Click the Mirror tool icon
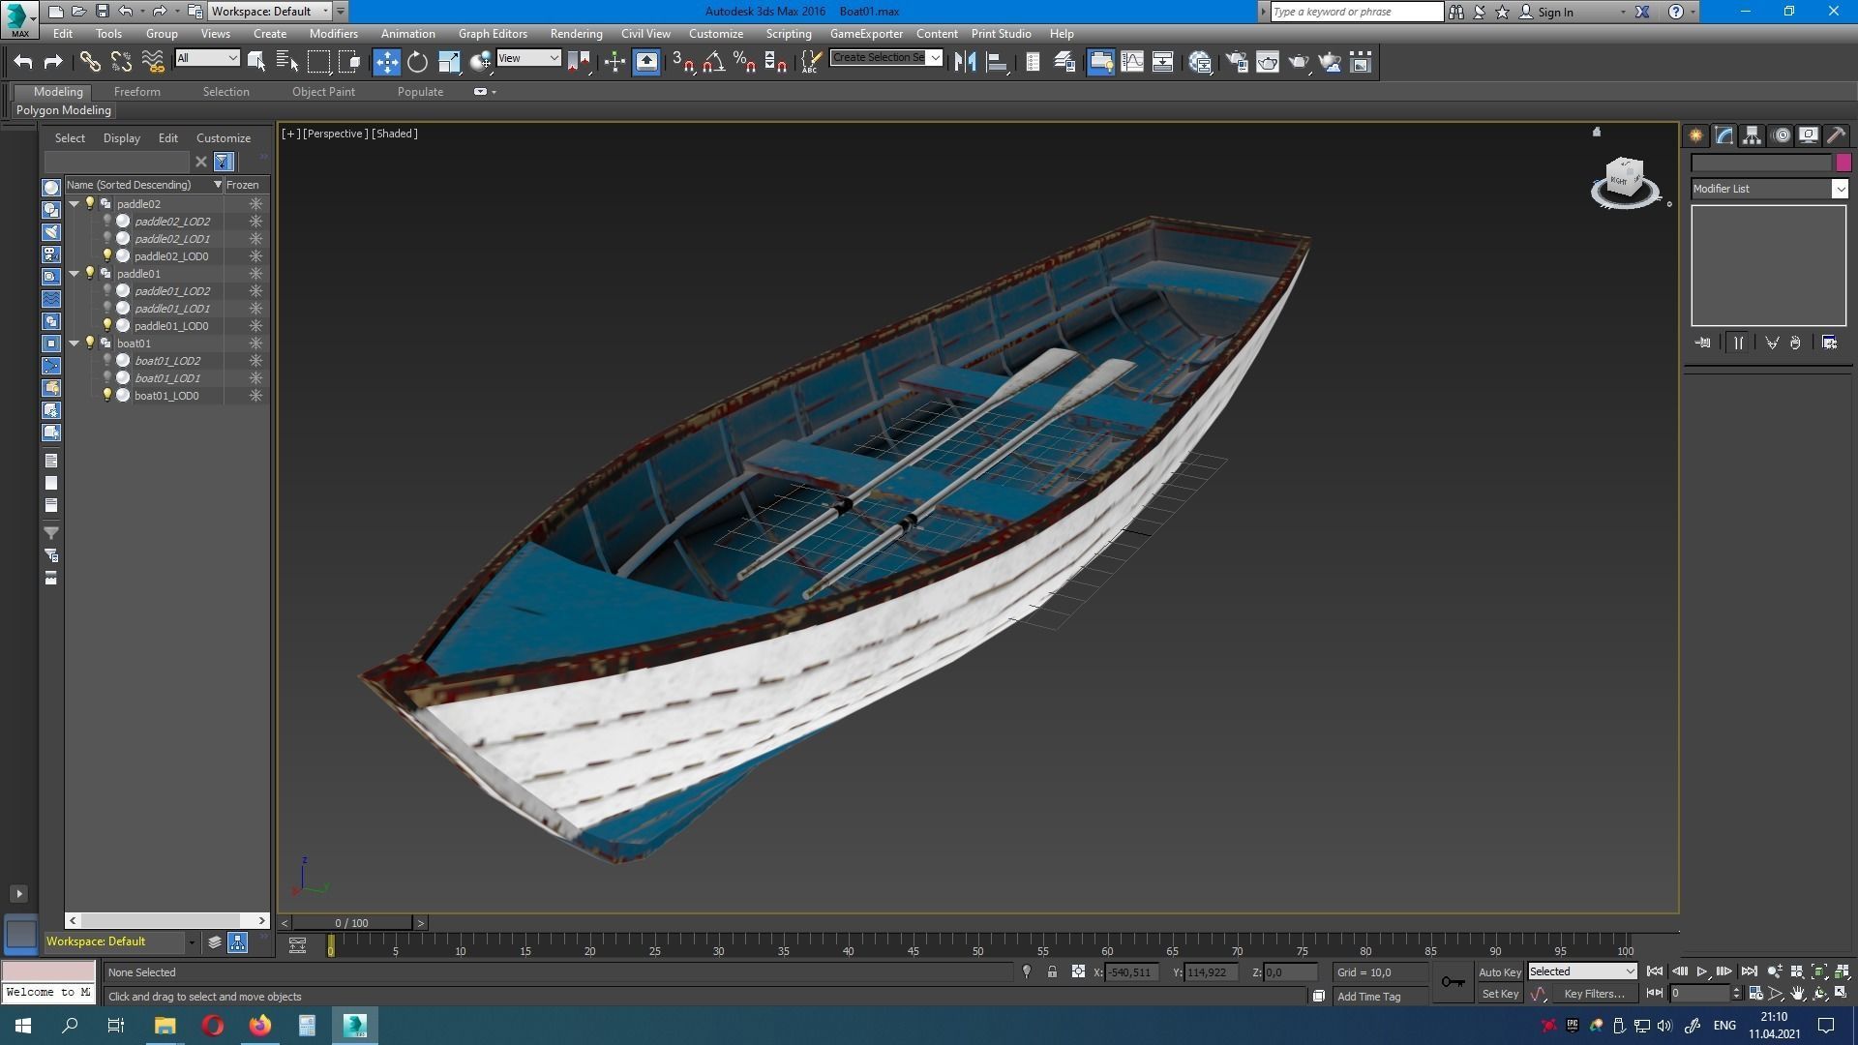Viewport: 1858px width, 1045px height. tap(965, 63)
